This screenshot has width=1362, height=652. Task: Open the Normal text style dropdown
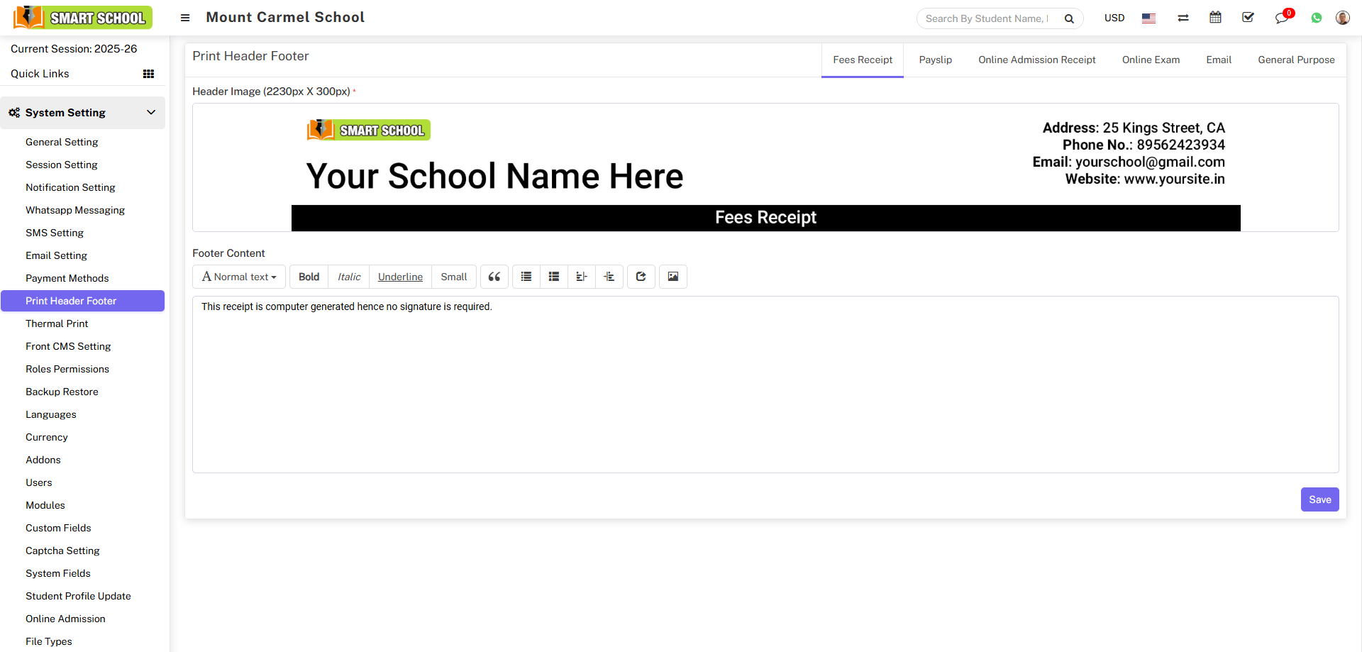[x=239, y=277]
